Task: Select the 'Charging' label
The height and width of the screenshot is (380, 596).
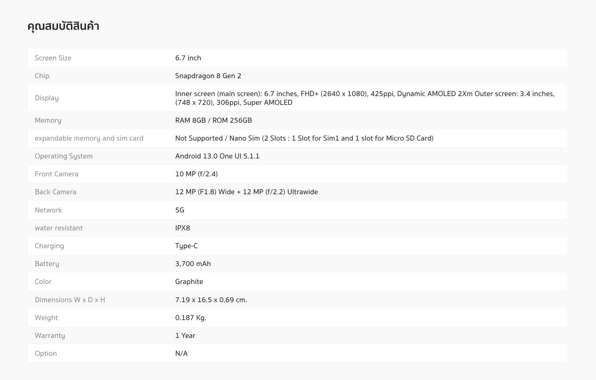Action: tap(49, 246)
